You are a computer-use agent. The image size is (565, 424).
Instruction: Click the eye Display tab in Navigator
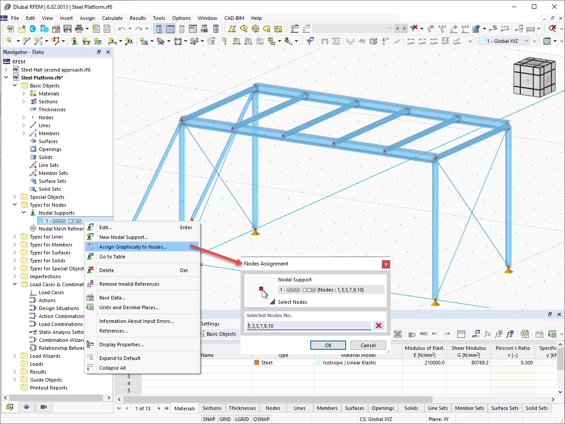pyautogui.click(x=26, y=407)
